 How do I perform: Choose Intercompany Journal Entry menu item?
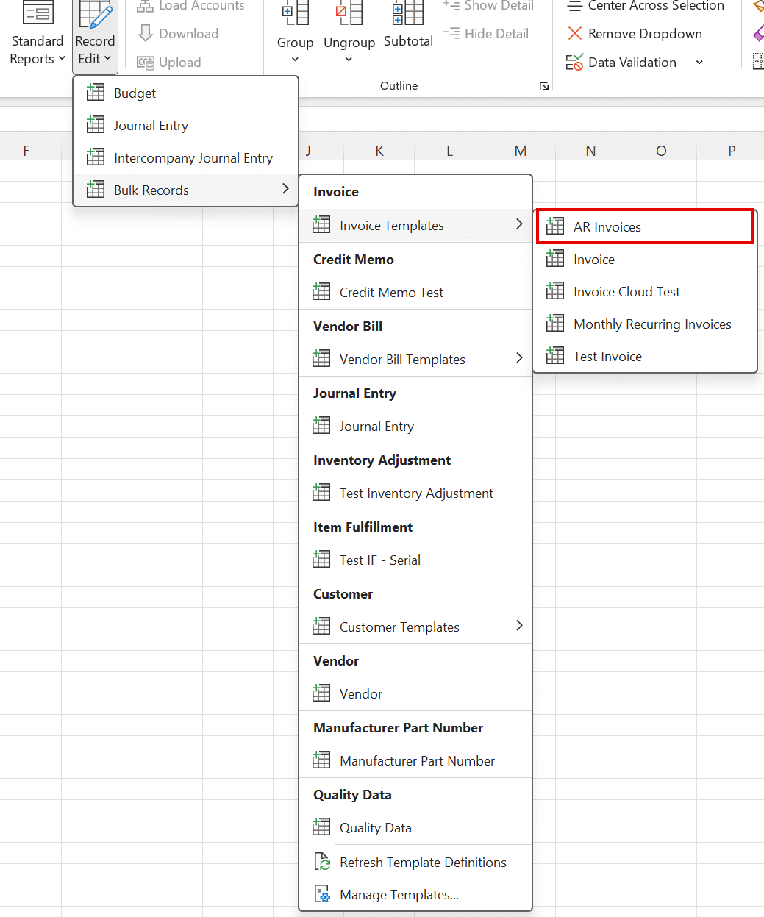(186, 157)
